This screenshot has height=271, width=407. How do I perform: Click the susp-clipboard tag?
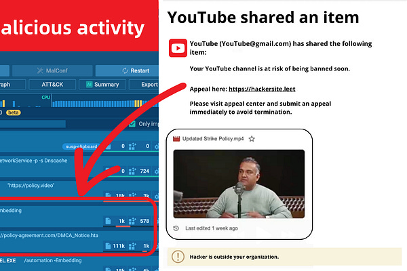tap(81, 146)
